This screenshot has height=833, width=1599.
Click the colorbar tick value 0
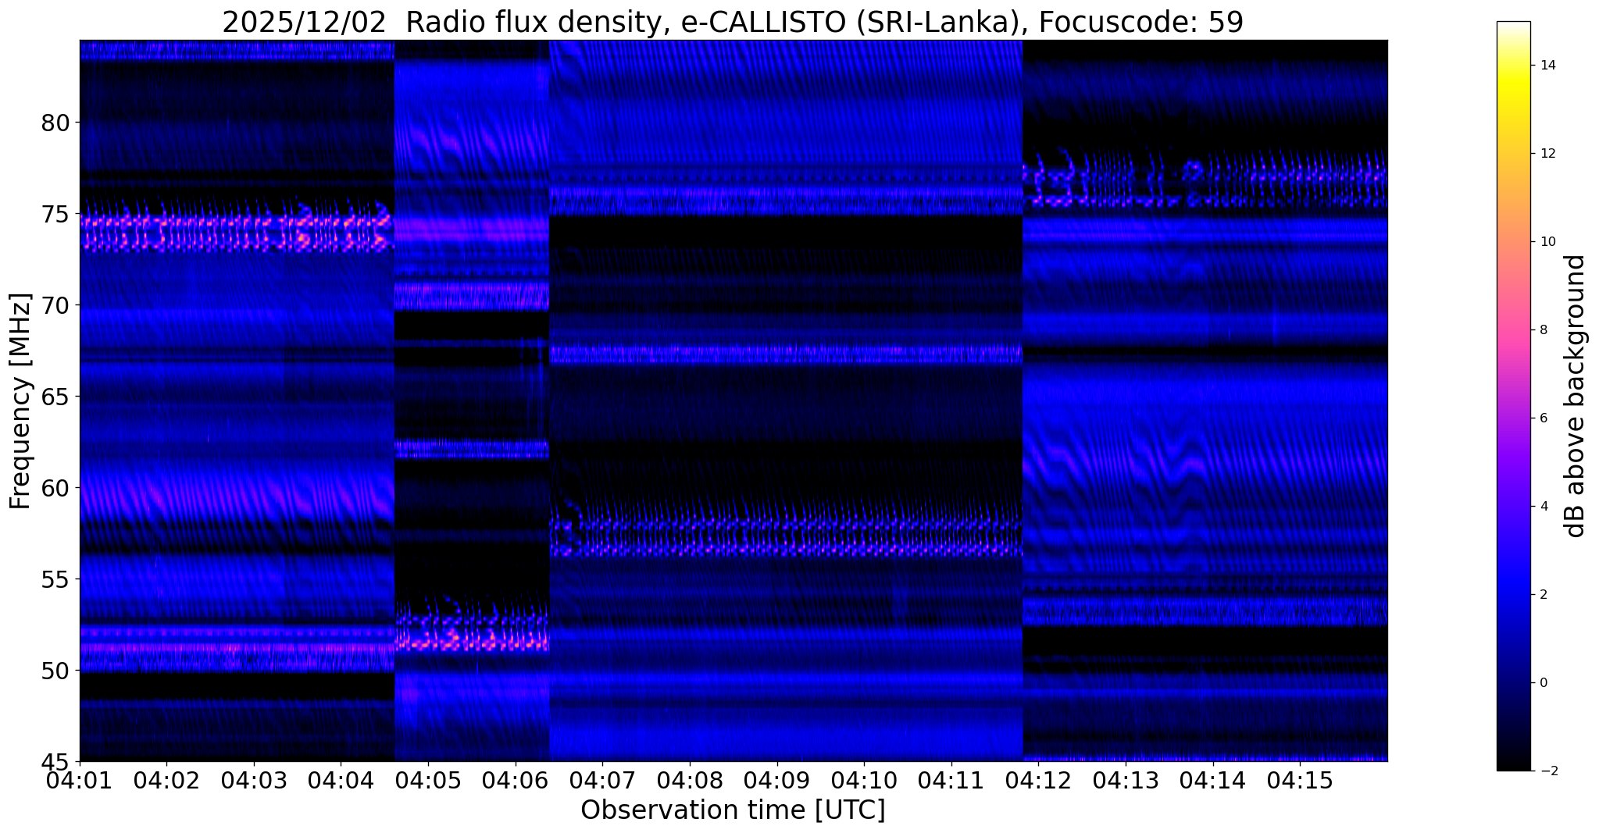click(1543, 683)
